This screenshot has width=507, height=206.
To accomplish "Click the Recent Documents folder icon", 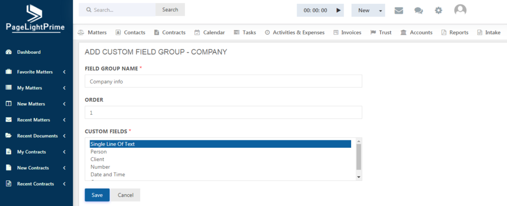I will [9, 136].
